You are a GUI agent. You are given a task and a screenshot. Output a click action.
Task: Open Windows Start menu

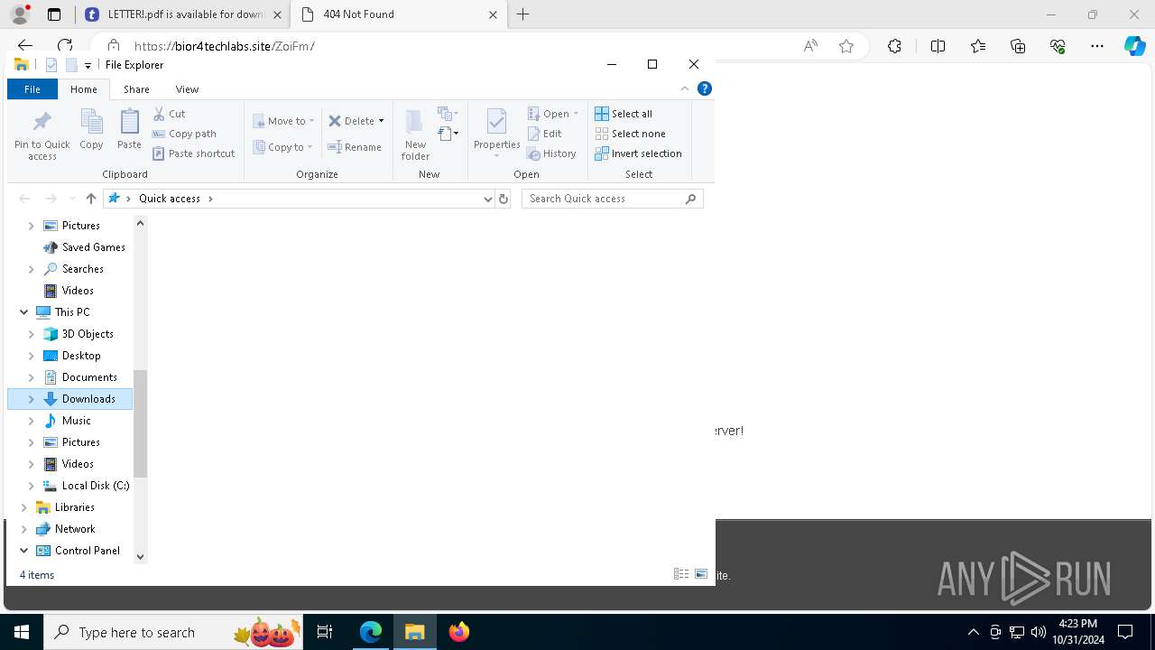22,632
